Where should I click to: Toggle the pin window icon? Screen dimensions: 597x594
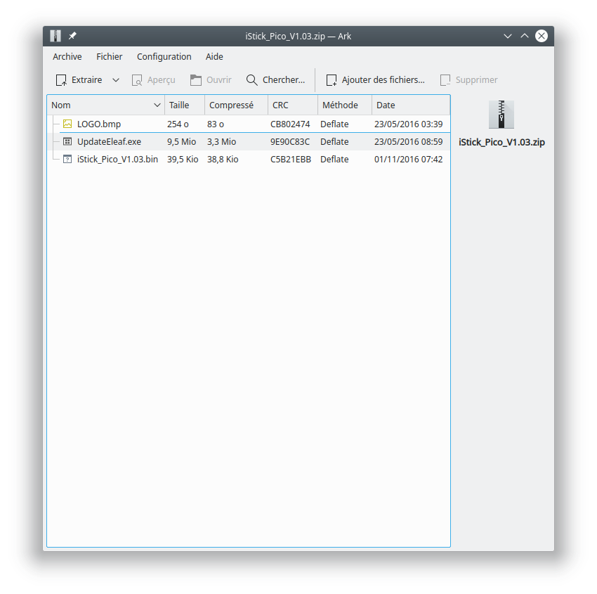72,36
